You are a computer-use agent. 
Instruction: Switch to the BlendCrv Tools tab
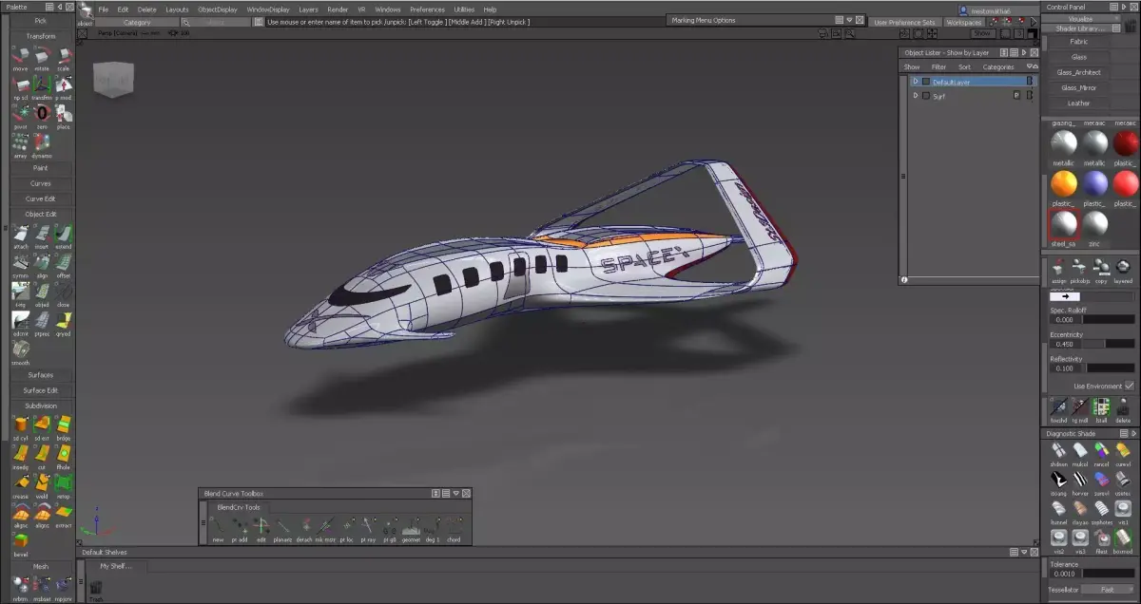pos(239,507)
